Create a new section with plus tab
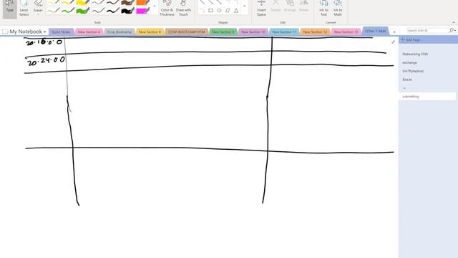 (394, 32)
